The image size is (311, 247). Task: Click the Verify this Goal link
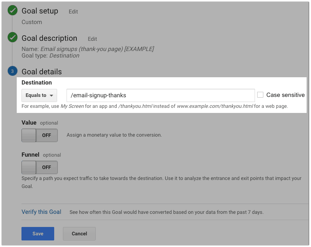point(41,212)
